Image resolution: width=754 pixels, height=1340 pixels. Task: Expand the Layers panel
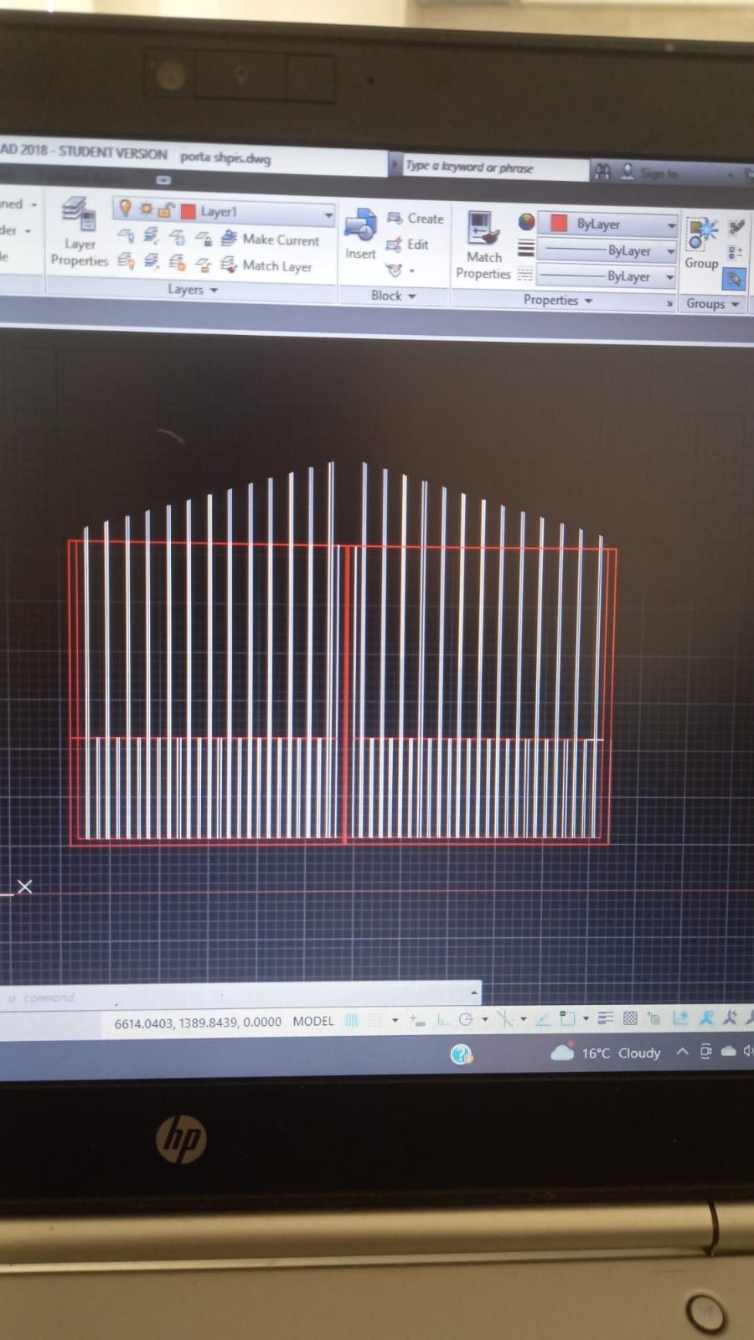point(193,289)
